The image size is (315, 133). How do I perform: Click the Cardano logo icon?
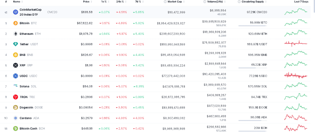(x=15, y=118)
